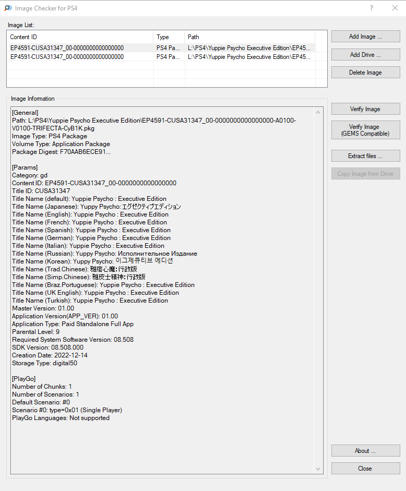Click the Close button at bottom
The height and width of the screenshot is (491, 406).
(x=366, y=469)
